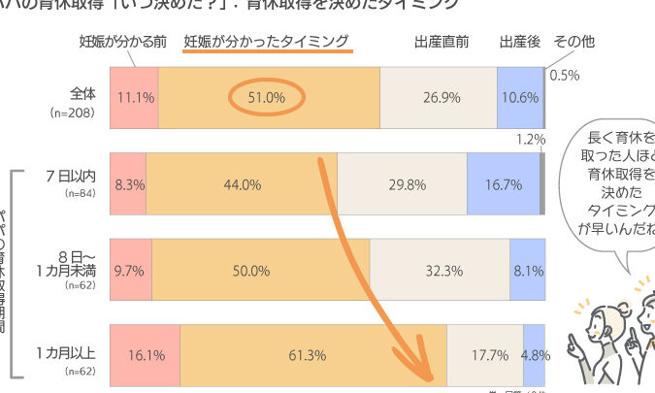655x393 pixels.
Task: Select the 妊娠が分かったタイミング underlined legend label
Action: click(x=268, y=42)
